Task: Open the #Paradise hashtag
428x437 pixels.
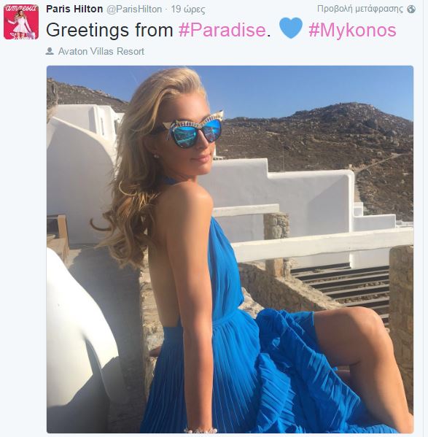Action: pyautogui.click(x=222, y=30)
